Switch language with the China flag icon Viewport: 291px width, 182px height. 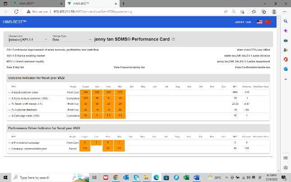click(268, 22)
